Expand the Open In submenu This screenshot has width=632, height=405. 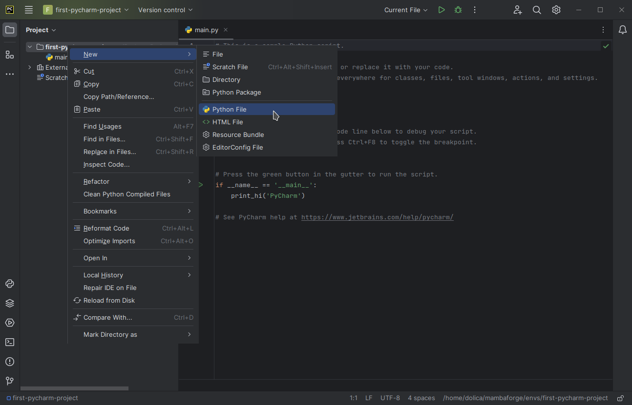pos(133,258)
